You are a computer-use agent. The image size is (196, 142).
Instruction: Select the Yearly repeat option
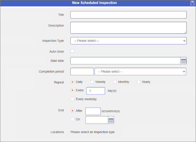pos(139,82)
